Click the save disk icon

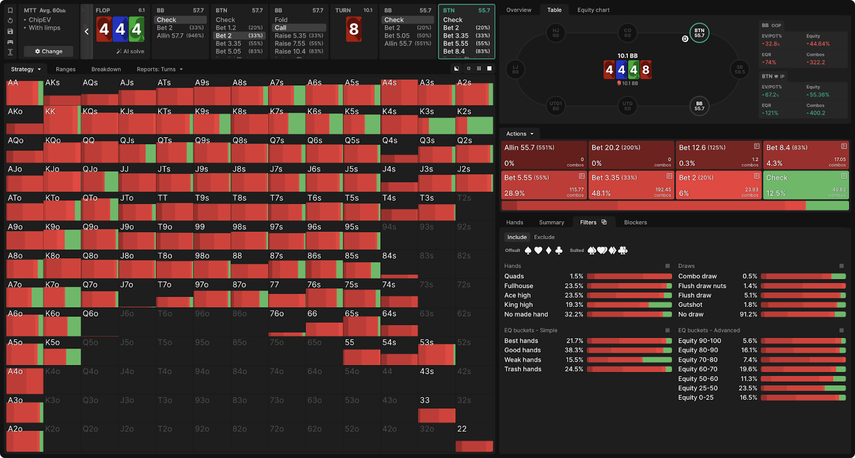pyautogui.click(x=10, y=31)
